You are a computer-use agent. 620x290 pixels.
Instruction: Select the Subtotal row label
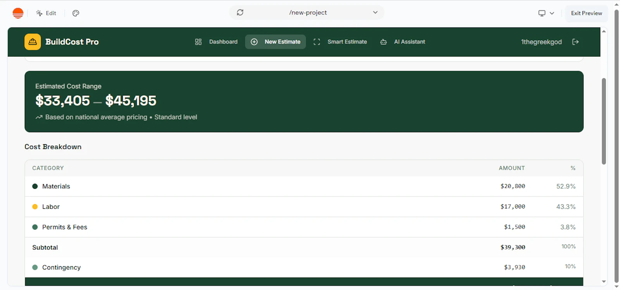(45, 247)
